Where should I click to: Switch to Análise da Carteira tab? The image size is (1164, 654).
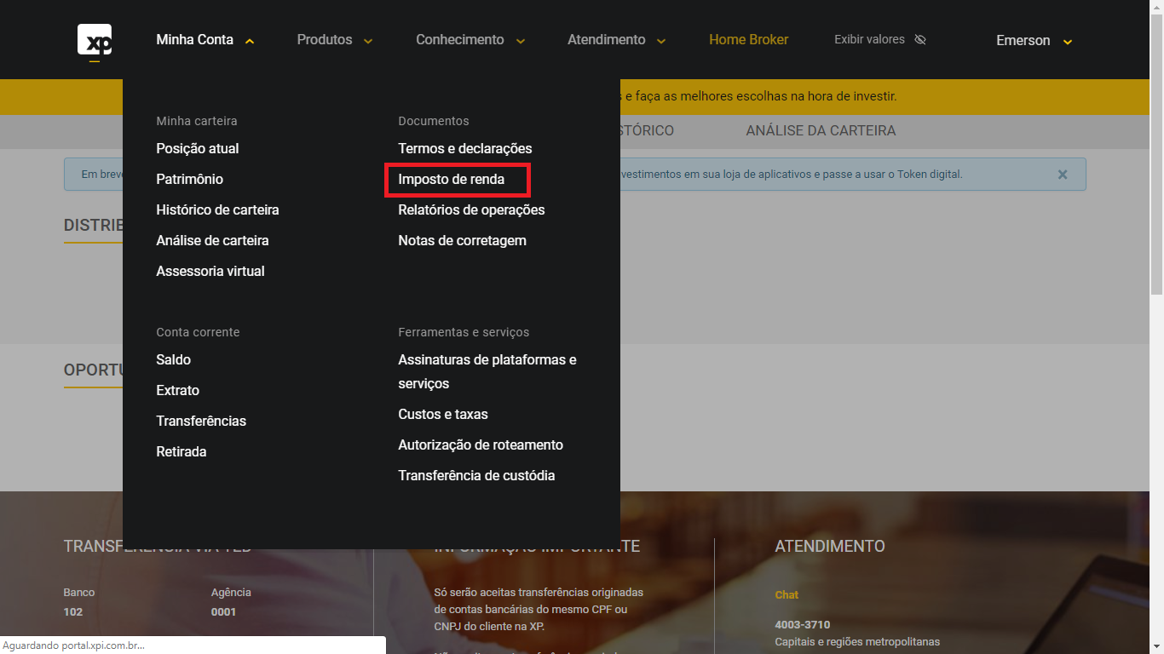pos(820,131)
